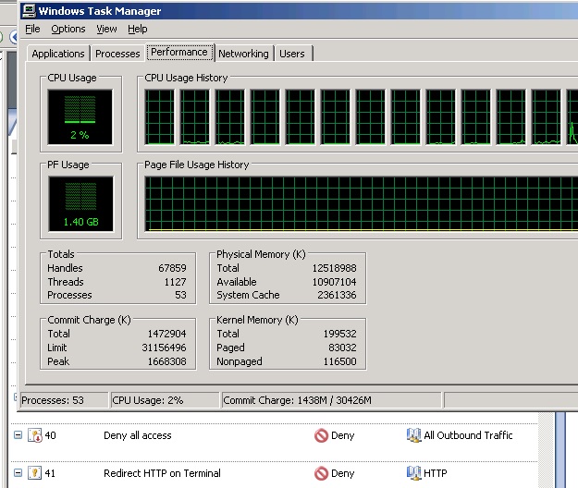Click System Cache value 2361336

pyautogui.click(x=337, y=295)
